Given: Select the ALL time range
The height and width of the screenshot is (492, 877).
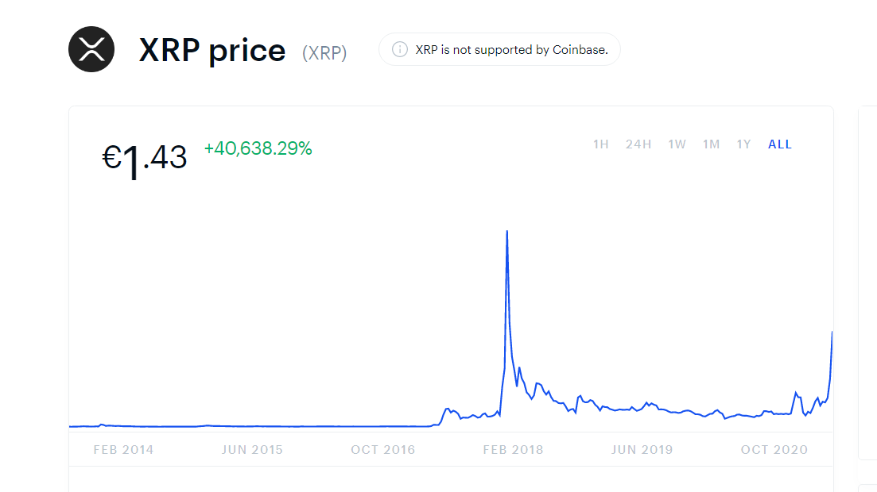Looking at the screenshot, I should pyautogui.click(x=780, y=144).
